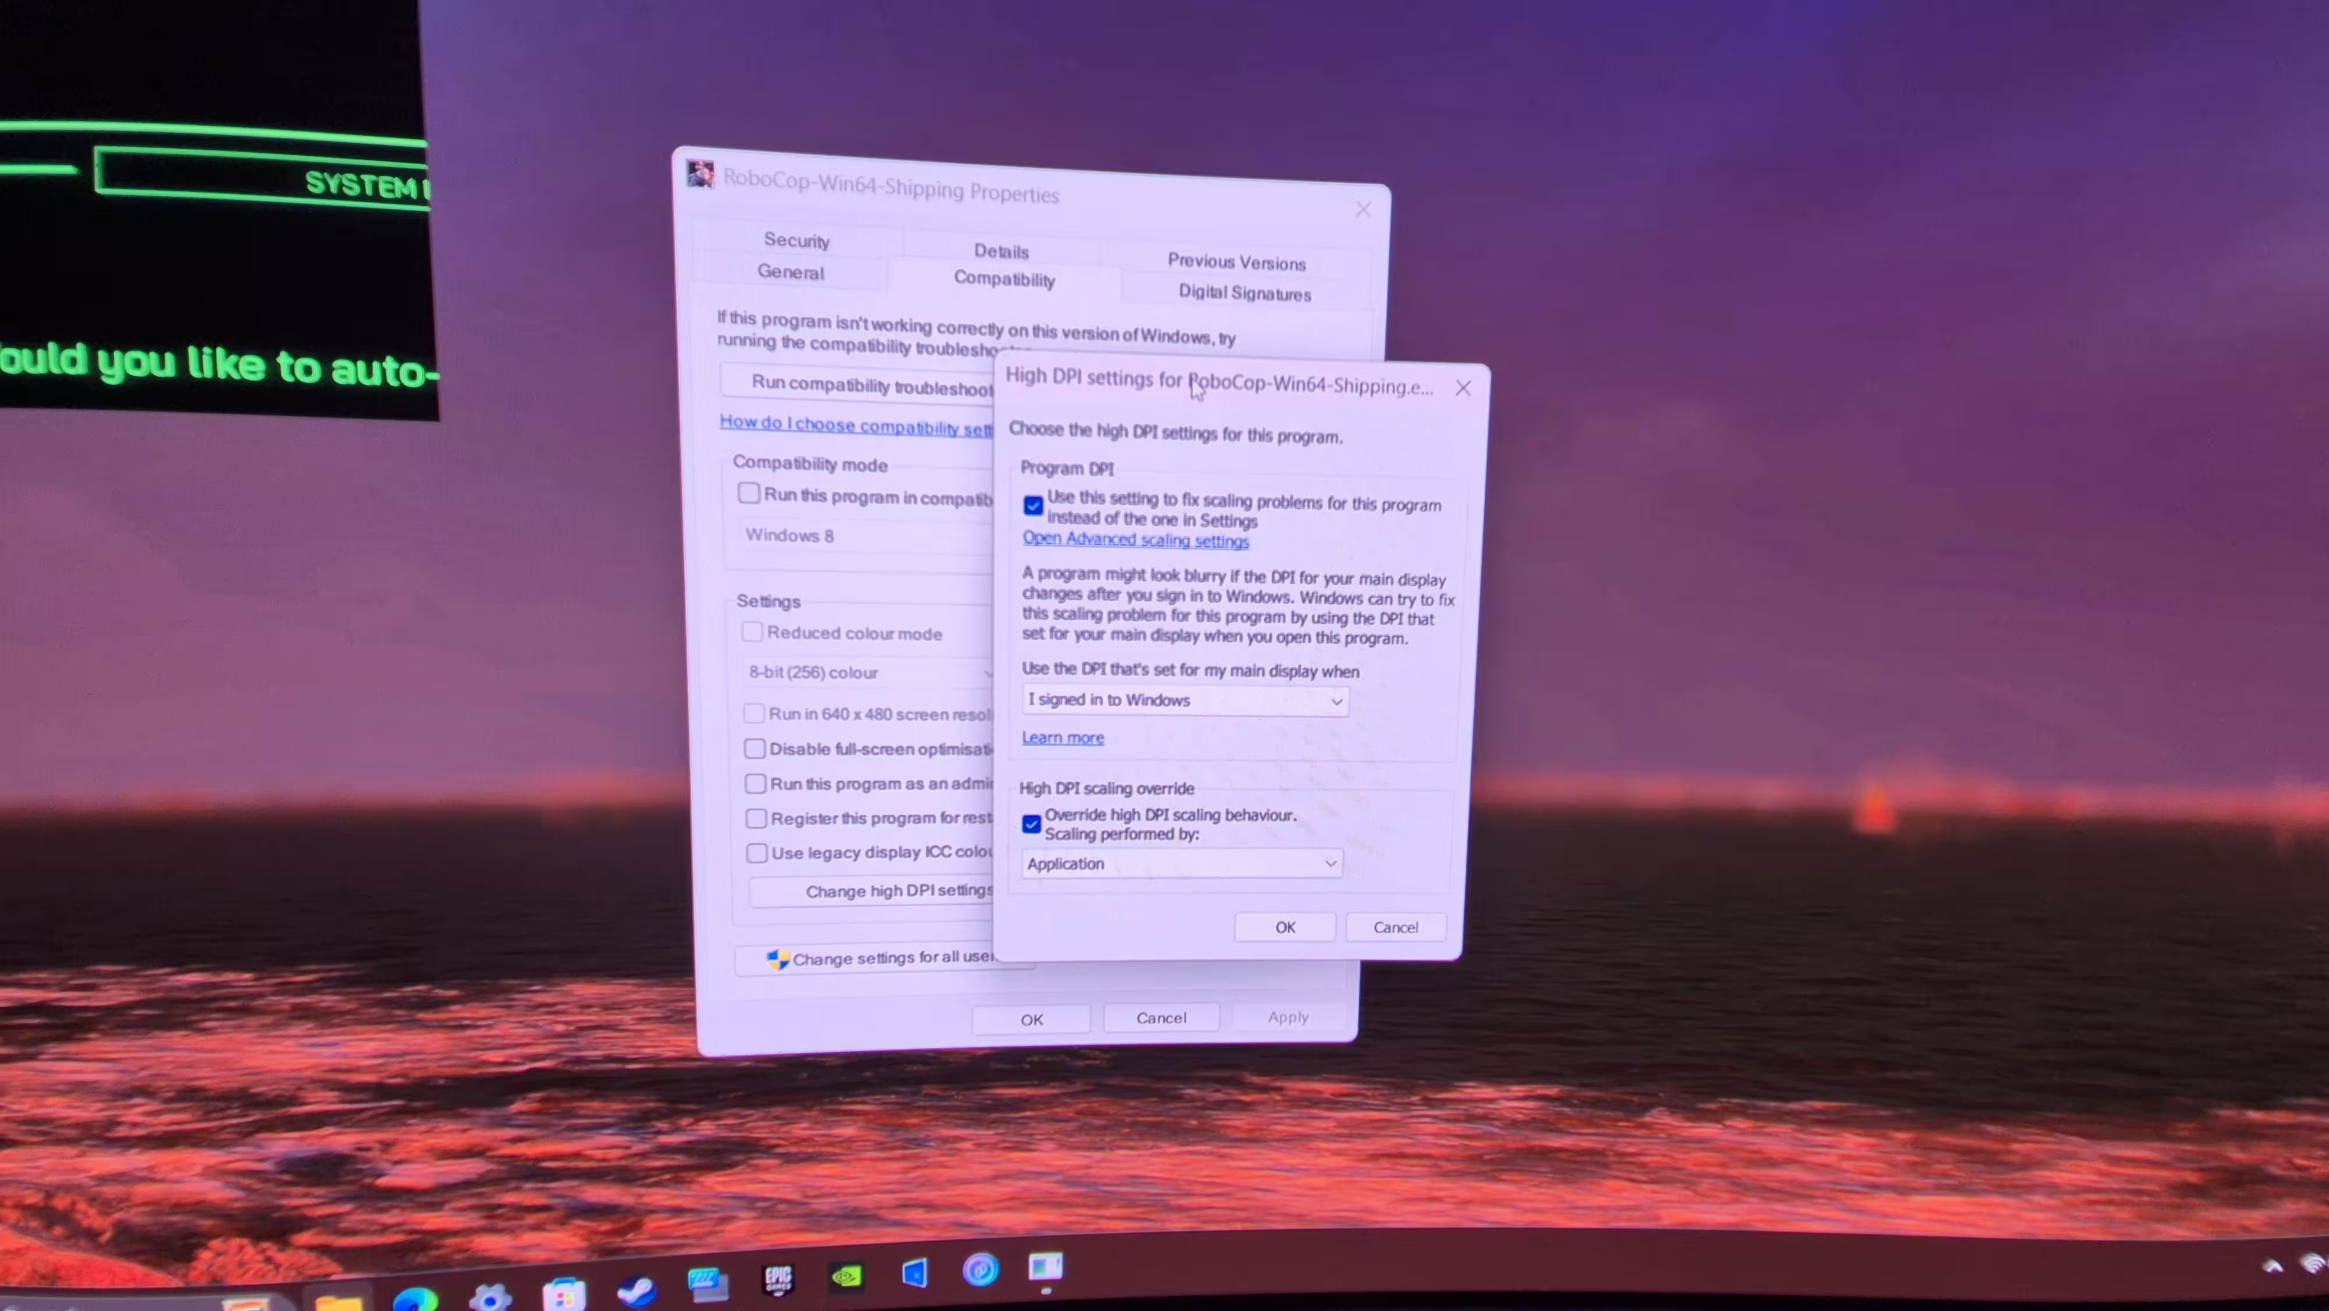Open the blue window icon on taskbar
Image resolution: width=2329 pixels, height=1311 pixels.
[914, 1273]
